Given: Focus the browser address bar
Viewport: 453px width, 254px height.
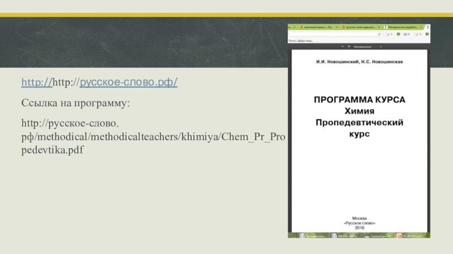Looking at the screenshot, I should [332, 34].
